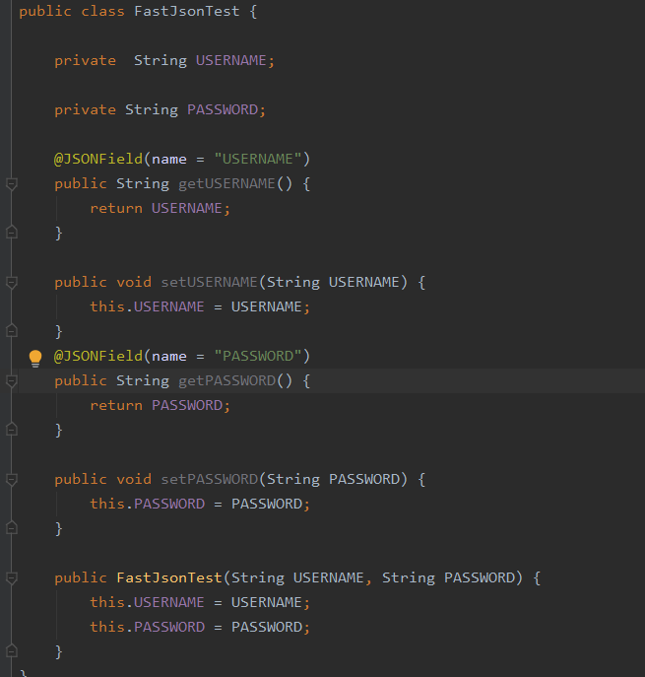Click the 'void' keyword of setPASSWORD
Screen dimensions: 645x677
[x=134, y=479]
